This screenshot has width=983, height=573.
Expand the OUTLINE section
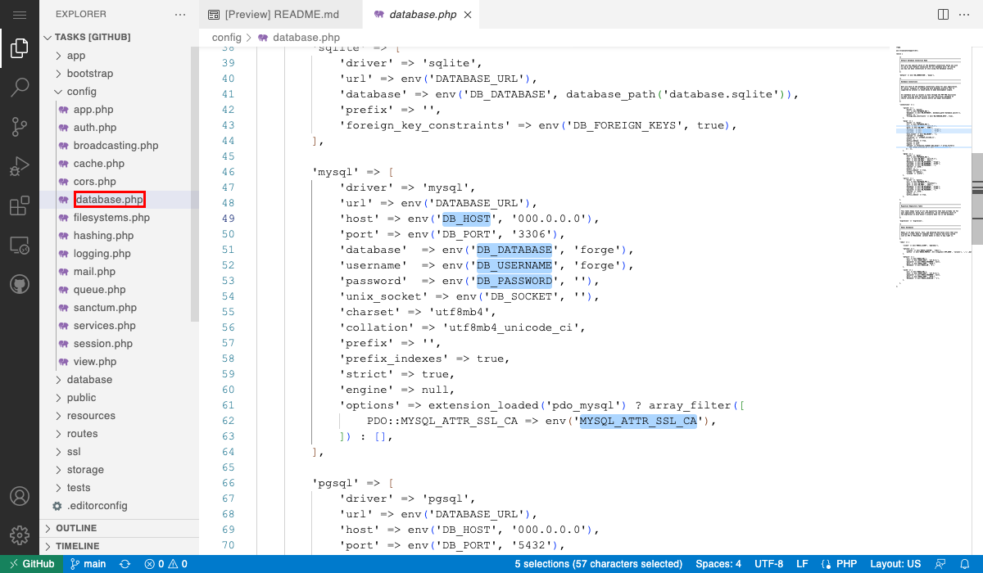[76, 528]
